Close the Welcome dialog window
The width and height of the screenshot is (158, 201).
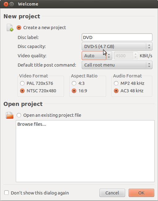coord(6,4)
